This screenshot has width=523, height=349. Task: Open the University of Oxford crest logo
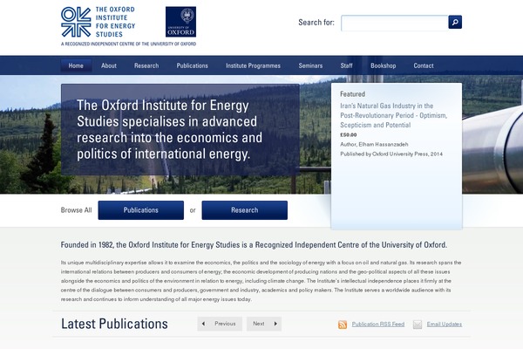[180, 22]
